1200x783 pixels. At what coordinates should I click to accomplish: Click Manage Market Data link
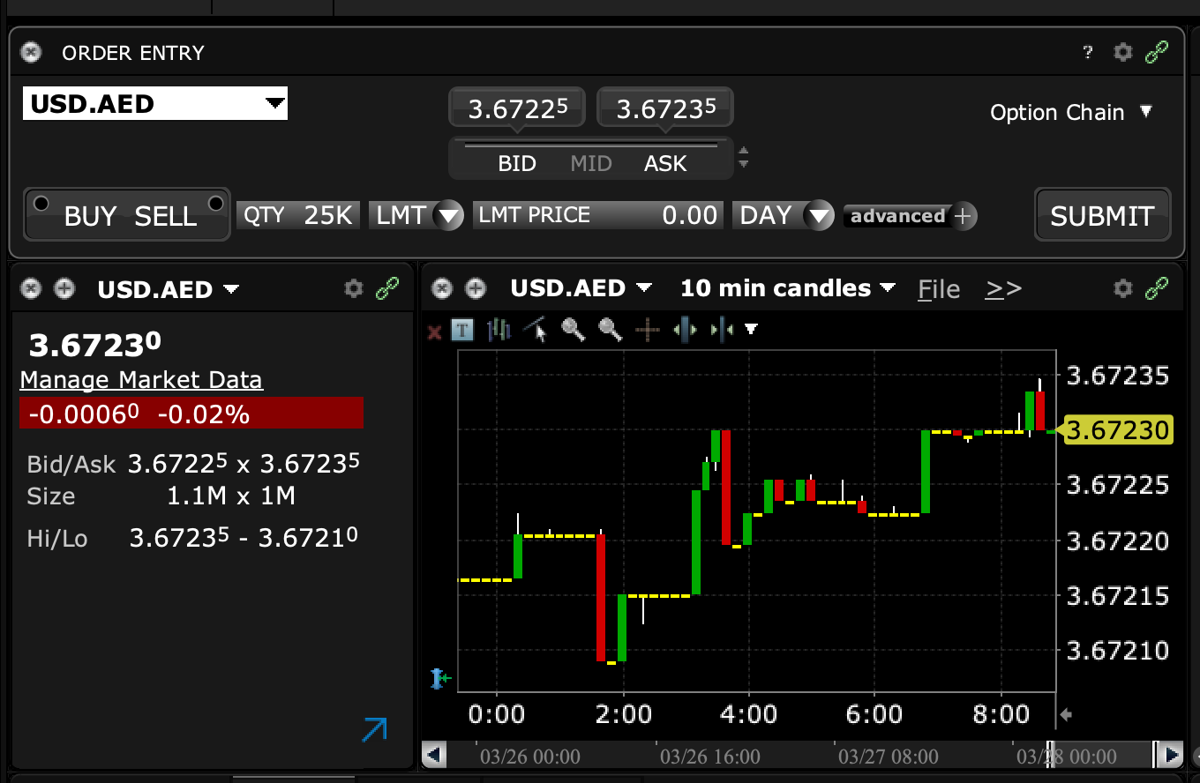(x=141, y=380)
